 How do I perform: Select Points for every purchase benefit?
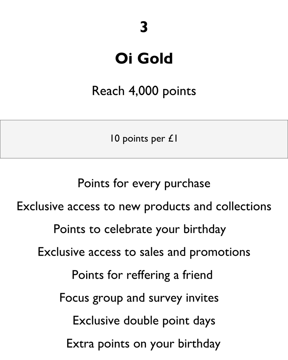point(144,184)
